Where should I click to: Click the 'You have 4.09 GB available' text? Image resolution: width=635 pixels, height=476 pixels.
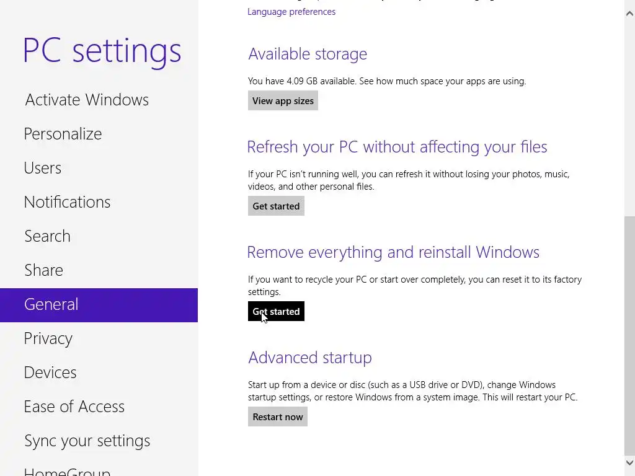coord(302,81)
